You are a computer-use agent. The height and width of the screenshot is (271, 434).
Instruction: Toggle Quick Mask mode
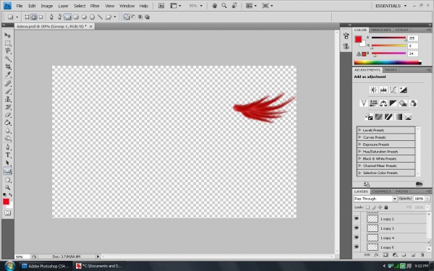pos(8,213)
